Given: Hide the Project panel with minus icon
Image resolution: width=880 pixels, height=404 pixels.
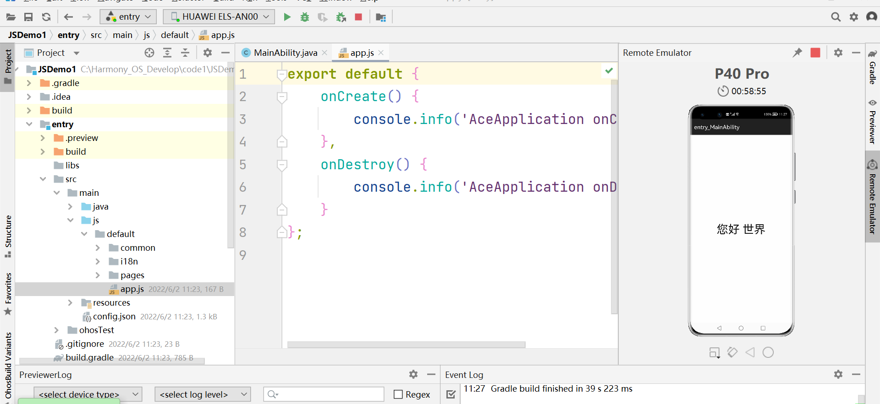Looking at the screenshot, I should tap(225, 53).
